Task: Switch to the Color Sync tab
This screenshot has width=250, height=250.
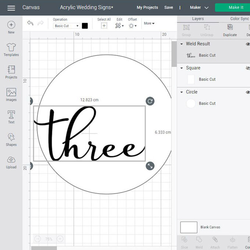Action: 239,19
